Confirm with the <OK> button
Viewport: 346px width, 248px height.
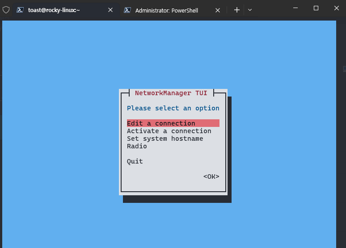click(211, 177)
